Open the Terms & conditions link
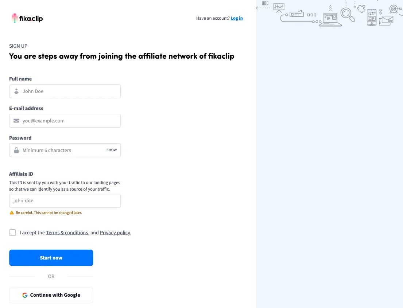The height and width of the screenshot is (308, 403). coord(67,233)
